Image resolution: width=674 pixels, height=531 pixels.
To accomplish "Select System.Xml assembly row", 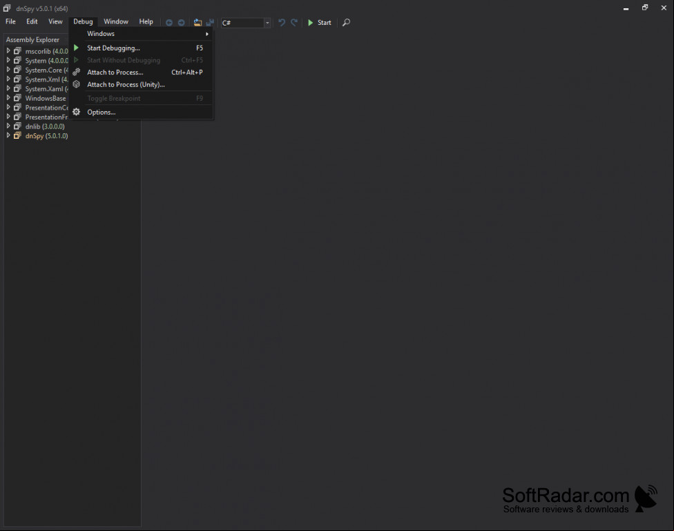I will 46,79.
